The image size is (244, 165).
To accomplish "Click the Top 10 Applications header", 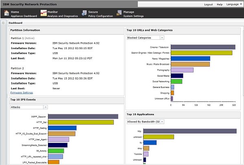I will pyautogui.click(x=140, y=114).
